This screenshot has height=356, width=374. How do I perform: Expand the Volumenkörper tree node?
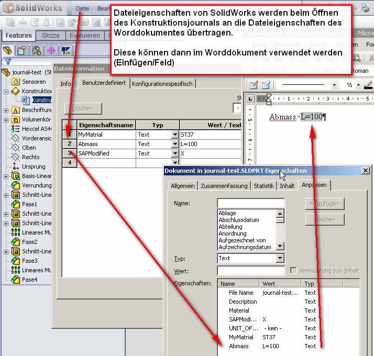[6, 120]
